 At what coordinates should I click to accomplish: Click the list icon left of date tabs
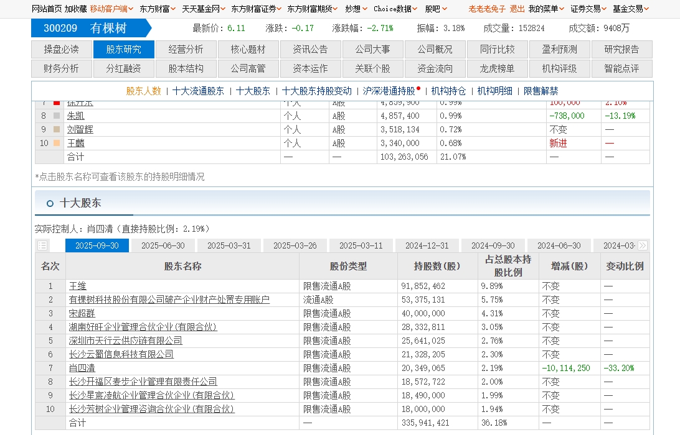click(x=42, y=245)
